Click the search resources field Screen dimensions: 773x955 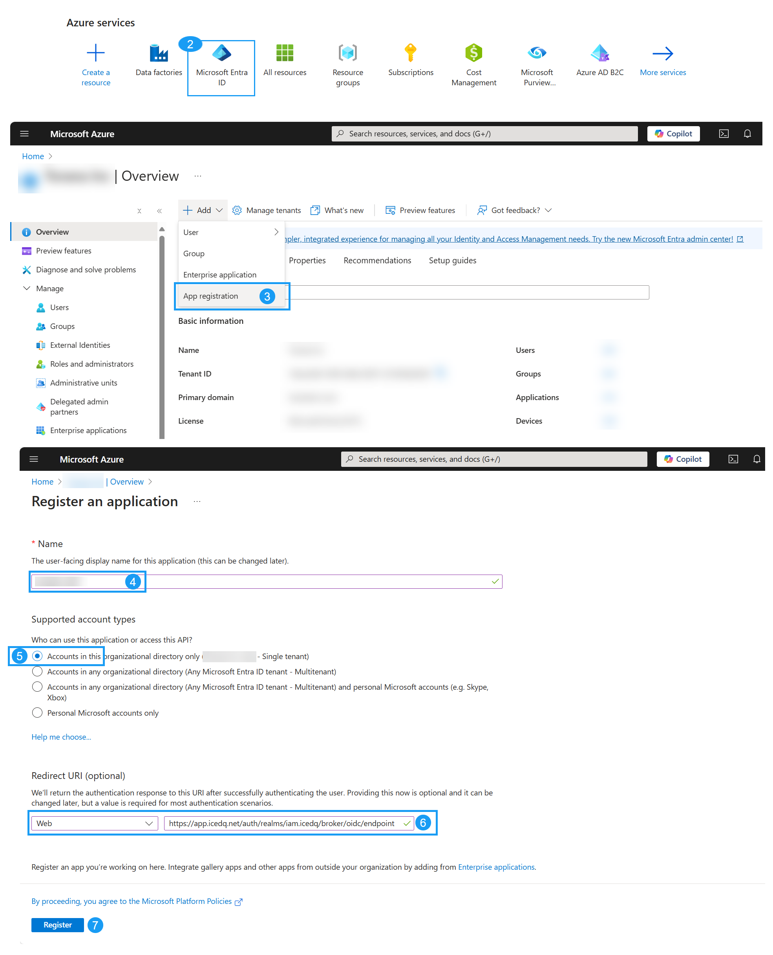485,134
